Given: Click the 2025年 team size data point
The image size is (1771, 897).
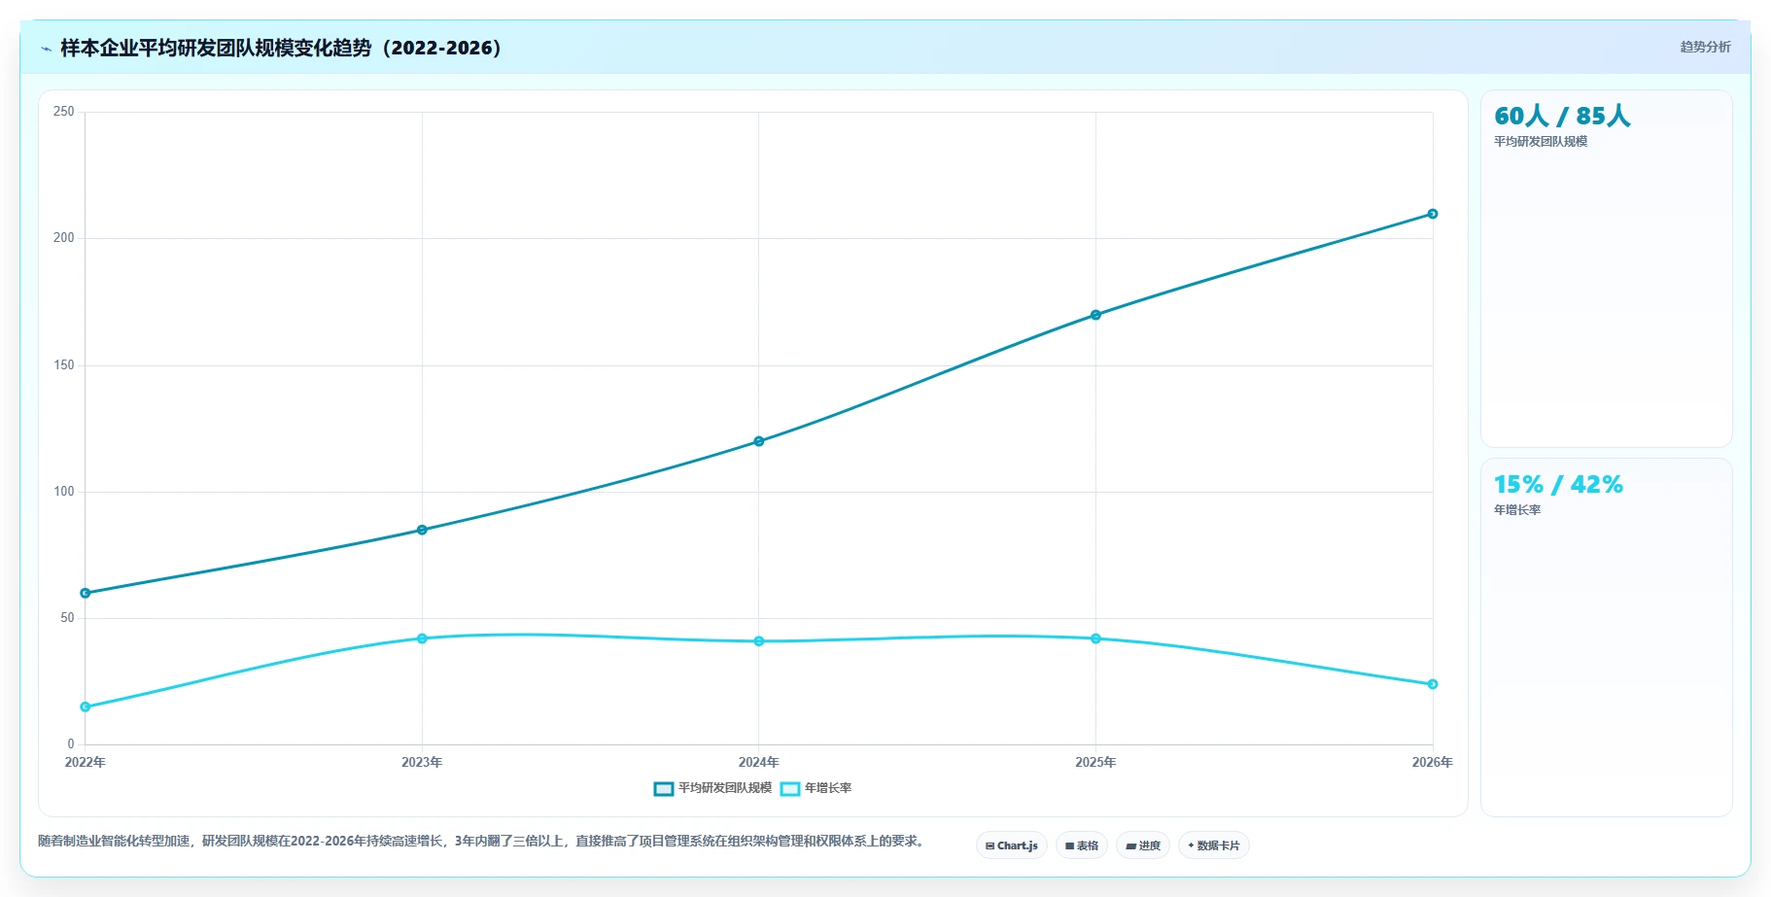Looking at the screenshot, I should coord(1095,315).
